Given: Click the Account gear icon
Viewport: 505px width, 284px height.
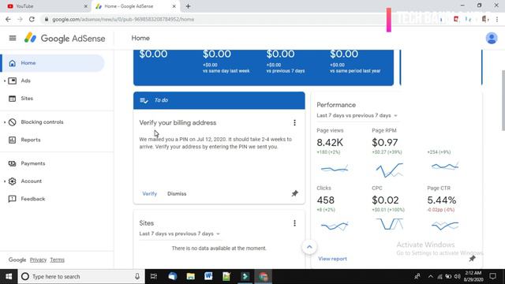Looking at the screenshot, I should point(13,181).
